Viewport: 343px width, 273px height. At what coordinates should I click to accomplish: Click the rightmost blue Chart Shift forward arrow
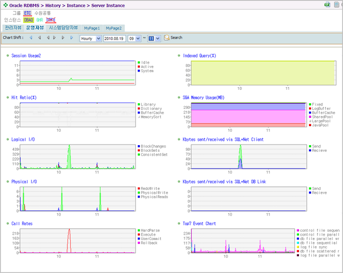tap(71, 37)
